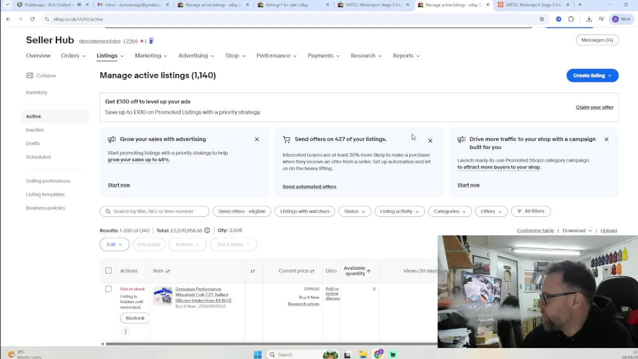638x359 pixels.
Task: Click the Messages (14) button
Action: click(x=597, y=40)
